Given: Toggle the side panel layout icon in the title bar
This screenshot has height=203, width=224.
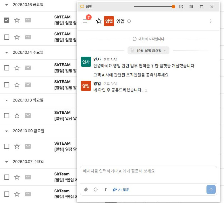Looking at the screenshot, I should point(191,7).
